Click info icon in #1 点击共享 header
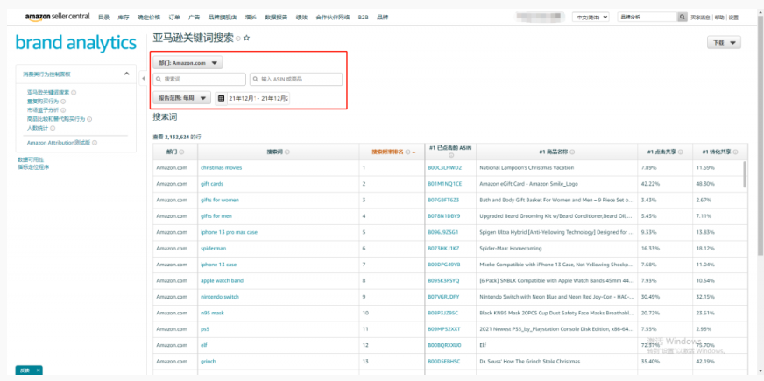764x381 pixels. tap(681, 152)
